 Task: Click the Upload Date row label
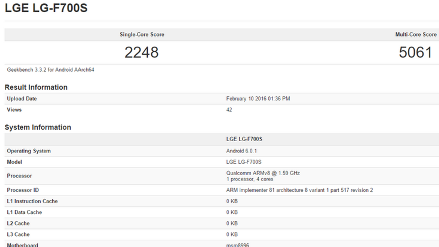[x=22, y=99]
